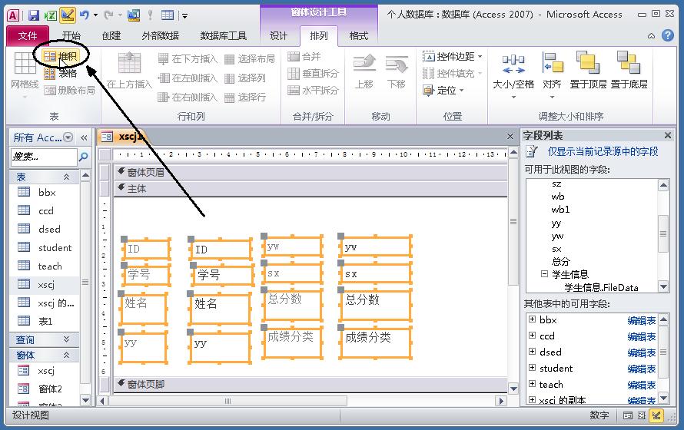
Task: Click the 搜索 input box in navigation pane
Action: 43,157
